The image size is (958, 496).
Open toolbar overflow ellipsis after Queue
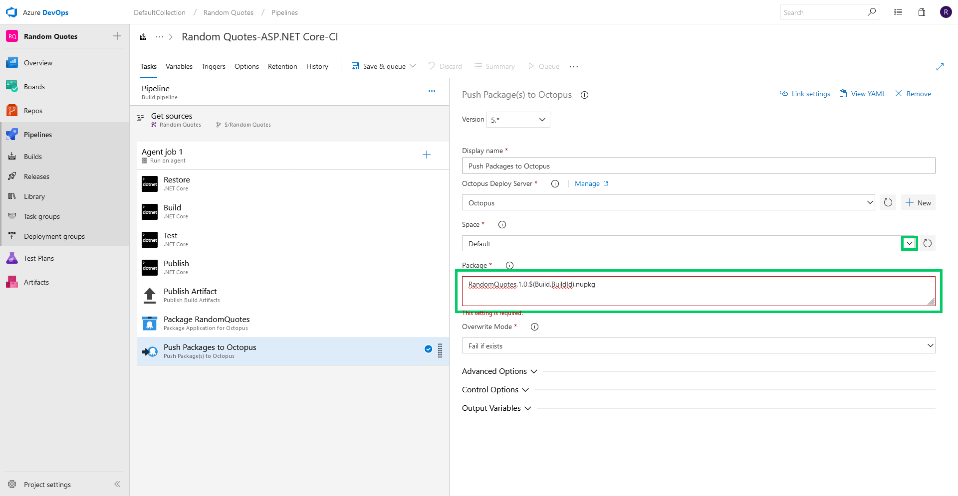(574, 67)
